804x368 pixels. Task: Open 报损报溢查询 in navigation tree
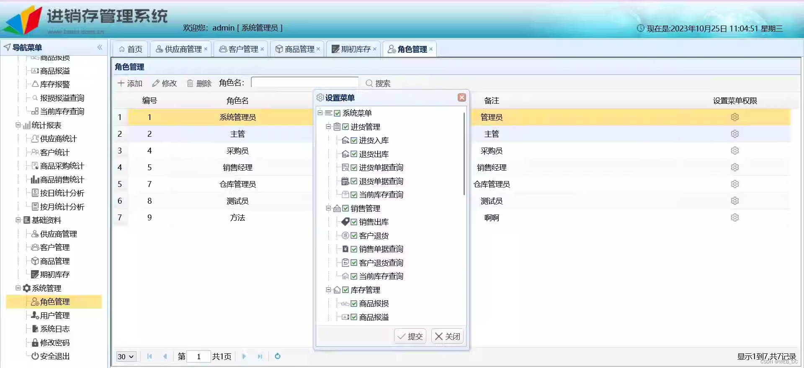point(62,98)
